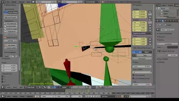Open the timeline Playback menu

click(30, 97)
